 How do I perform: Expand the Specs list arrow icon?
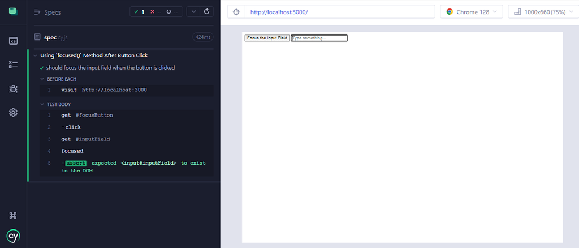click(x=37, y=12)
